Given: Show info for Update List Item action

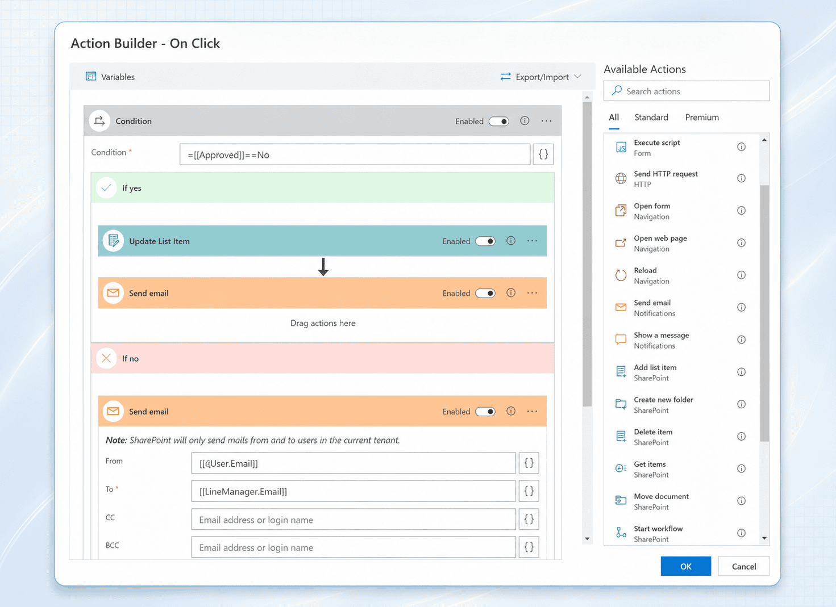Looking at the screenshot, I should (x=511, y=241).
